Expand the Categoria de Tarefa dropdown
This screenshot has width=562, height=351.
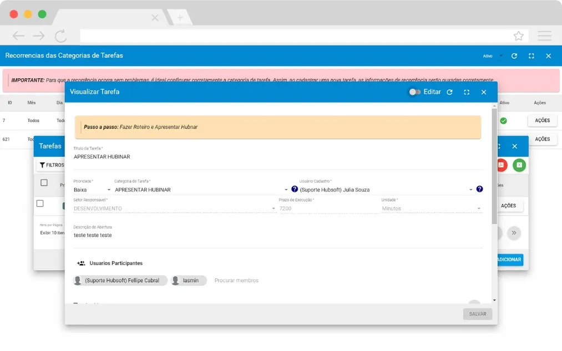pos(201,190)
